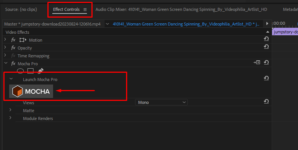Image resolution: width=298 pixels, height=150 pixels.
Task: Create an ellipse mask for Mocha Pro
Action: coord(20,71)
